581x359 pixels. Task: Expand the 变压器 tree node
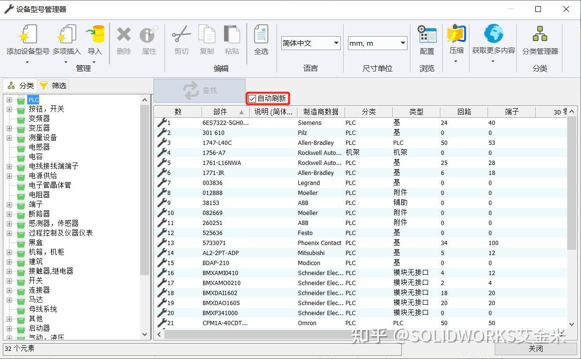9,128
